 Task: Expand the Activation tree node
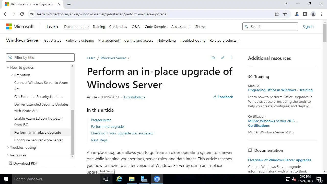(12, 75)
